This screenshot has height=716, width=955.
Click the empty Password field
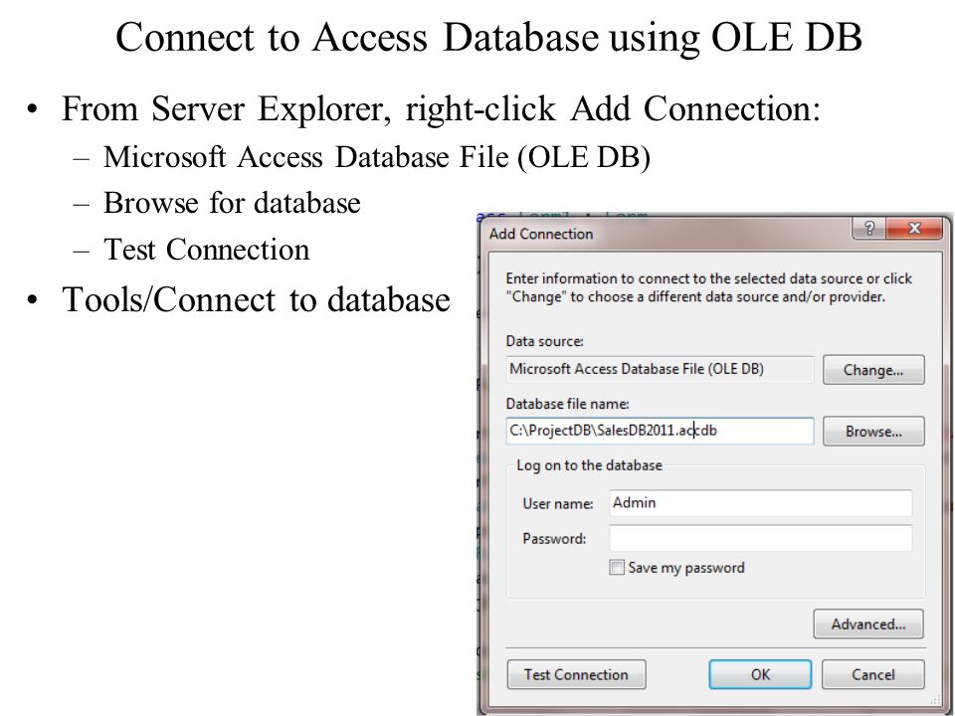click(761, 538)
